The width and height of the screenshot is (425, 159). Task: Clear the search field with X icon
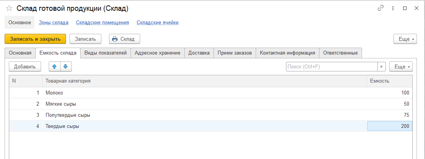tap(381, 66)
